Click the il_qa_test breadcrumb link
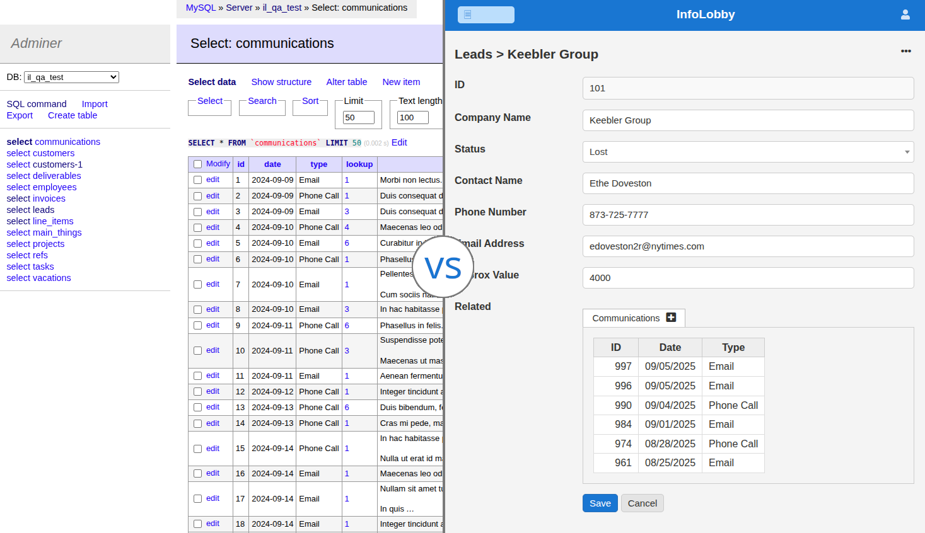The height and width of the screenshot is (533, 925). pos(281,8)
